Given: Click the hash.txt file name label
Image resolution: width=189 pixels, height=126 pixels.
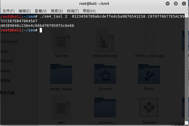Looking at the screenshot, I should [x=61, y=56].
